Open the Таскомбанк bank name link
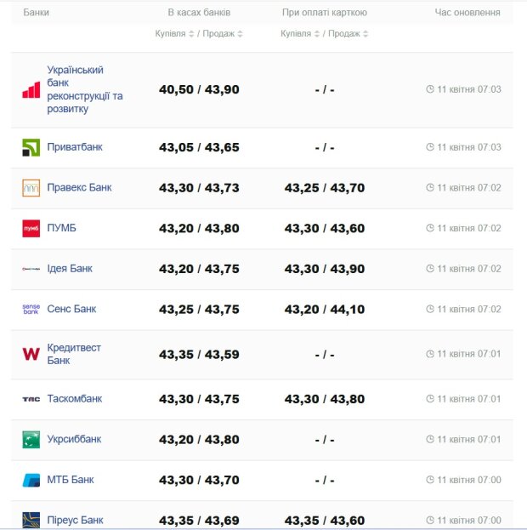Screen dimensions: 527x530 point(74,399)
